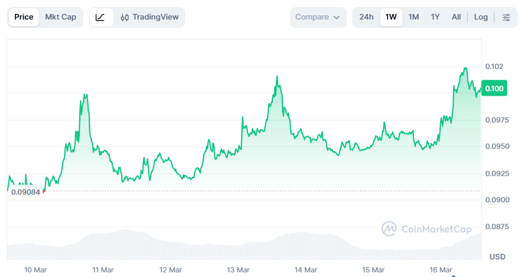This screenshot has height=277, width=519.
Task: Click the 0.102 price axis label
Action: (x=494, y=66)
